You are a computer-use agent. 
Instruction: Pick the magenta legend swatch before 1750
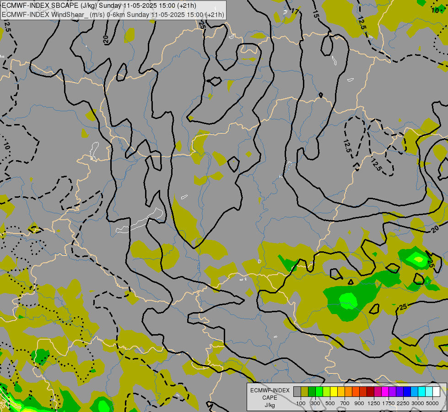pyautogui.click(x=385, y=391)
